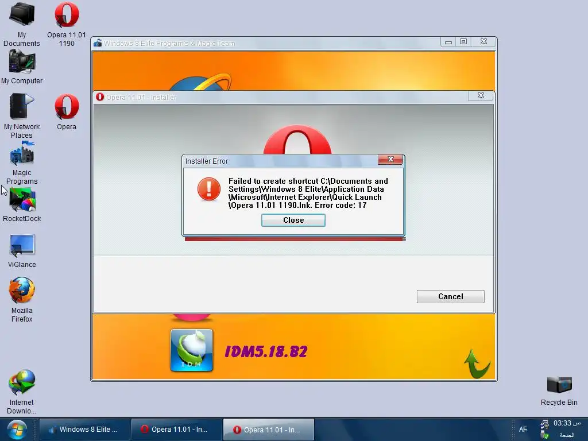
Task: Click Opera logo in installer title bar
Action: [x=100, y=97]
